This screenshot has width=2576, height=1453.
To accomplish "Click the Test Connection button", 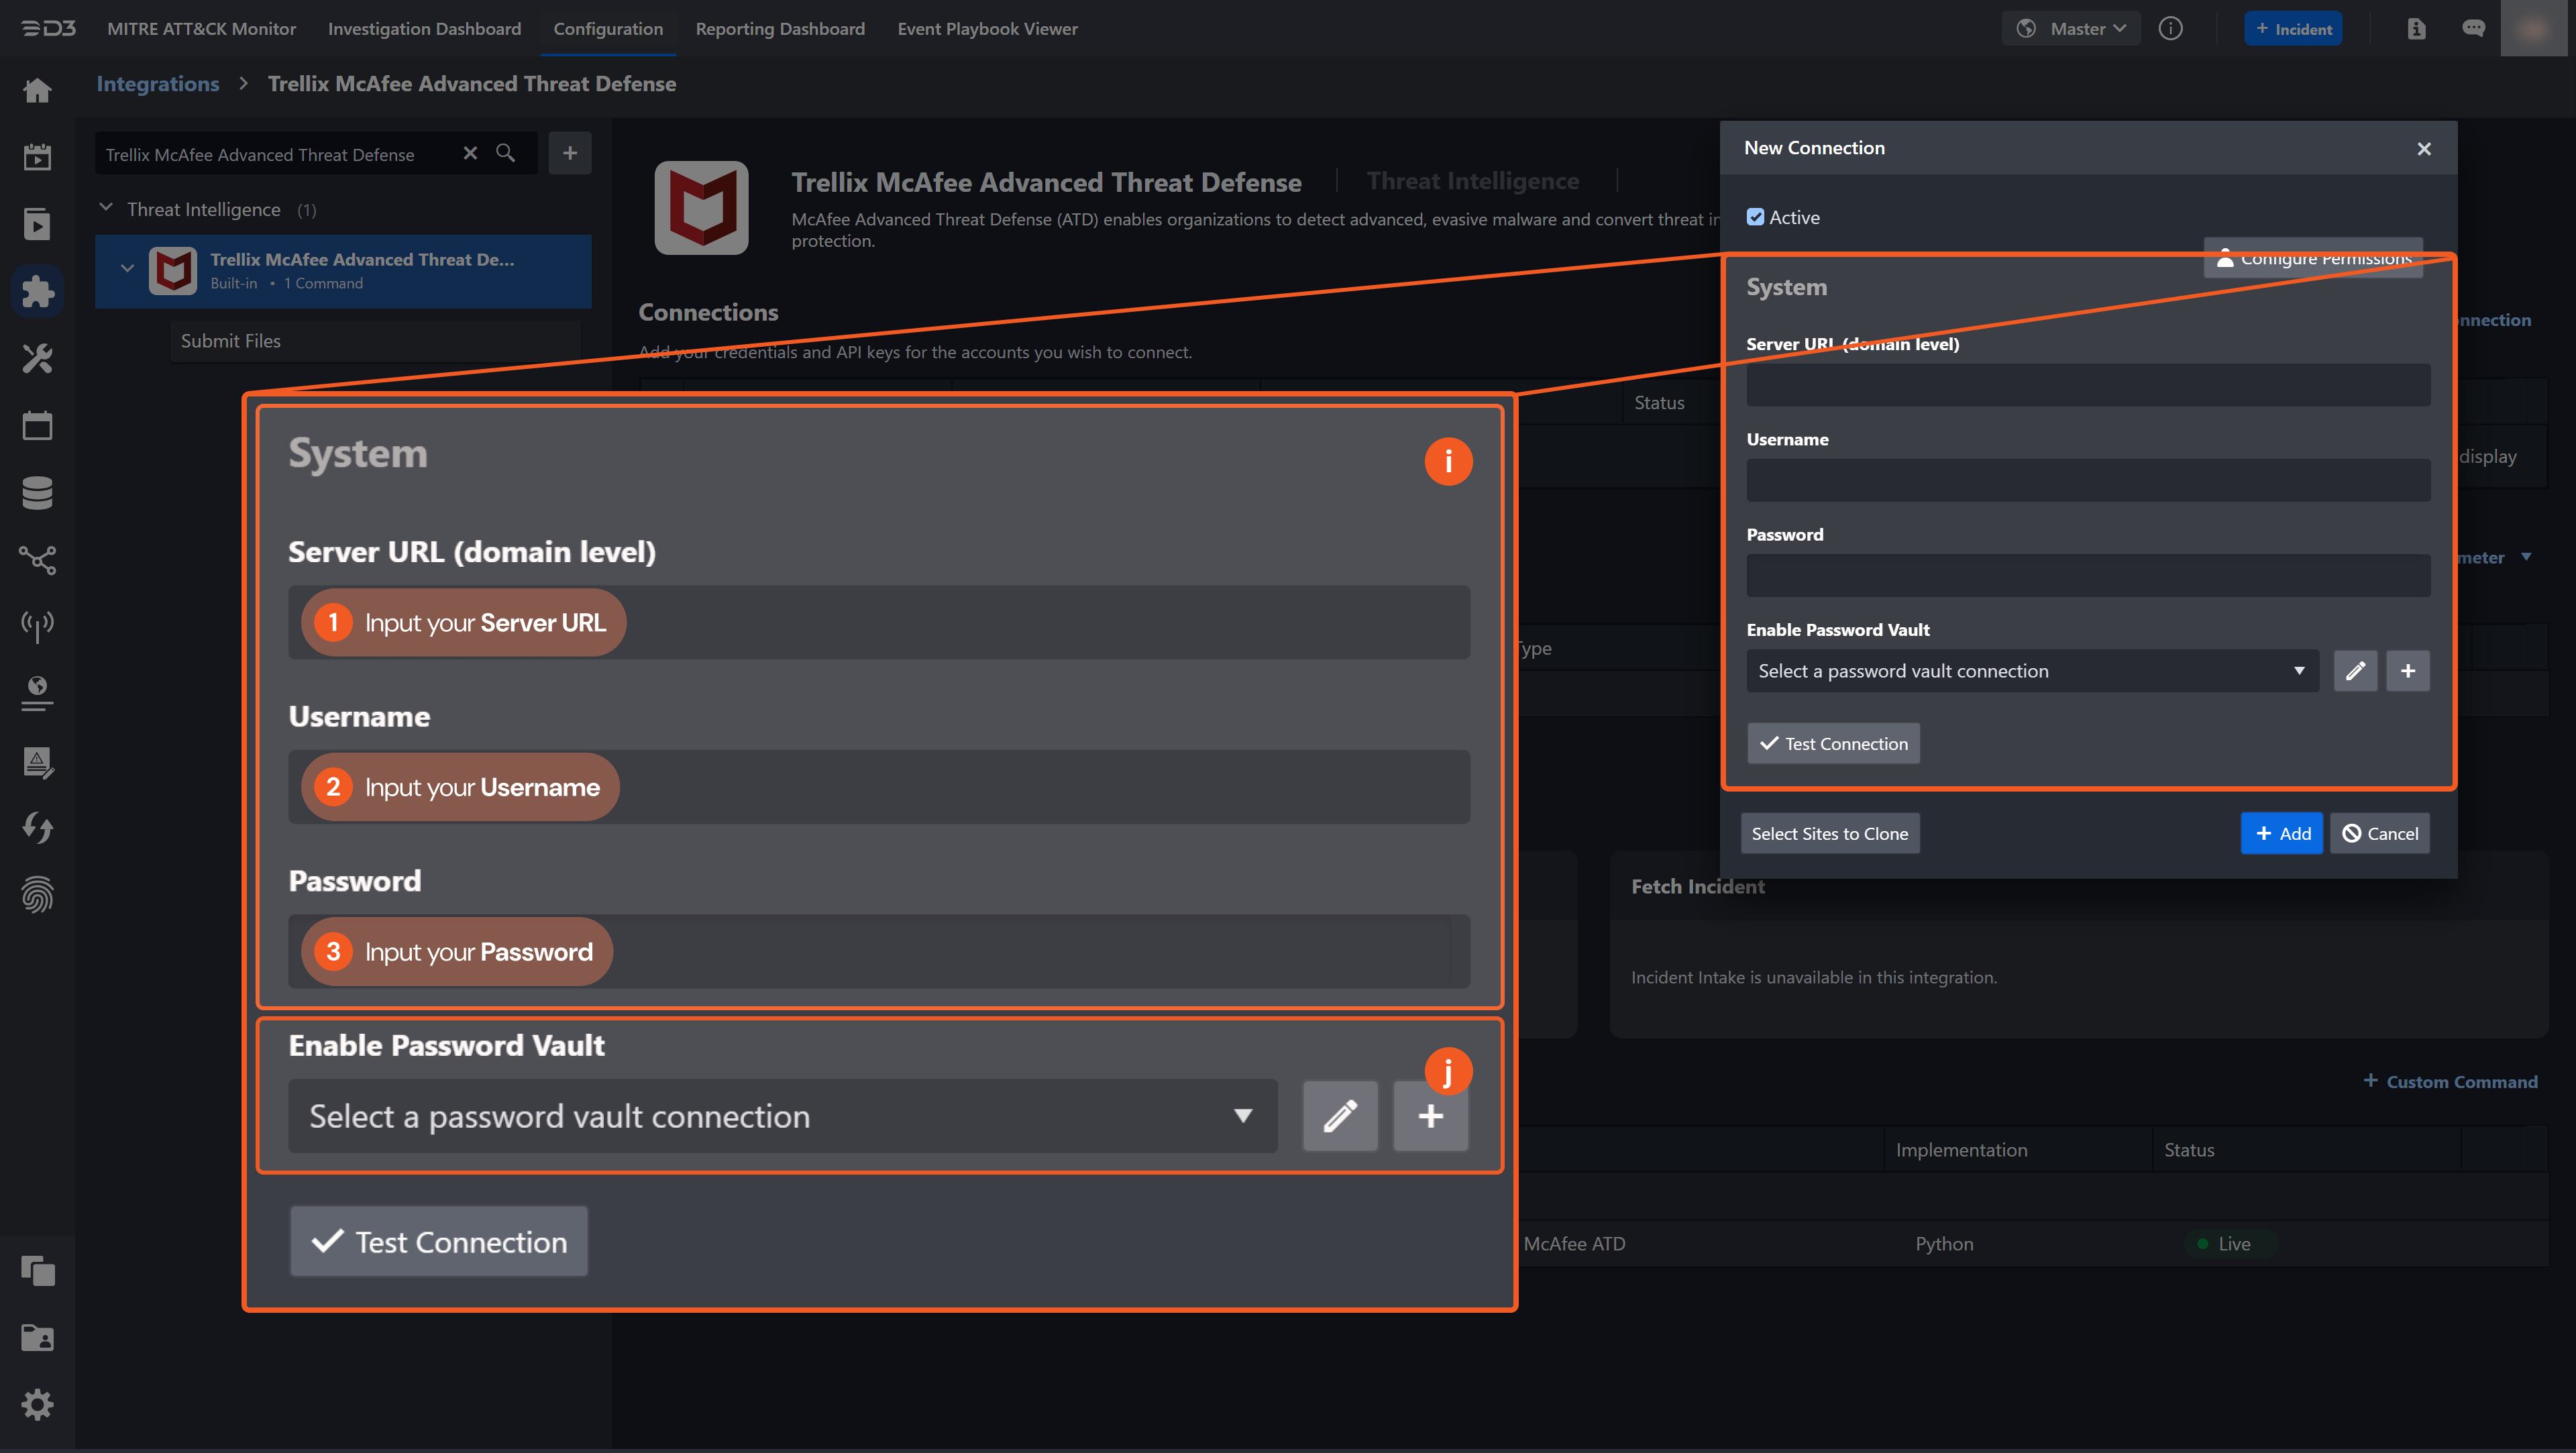I will (x=1833, y=743).
